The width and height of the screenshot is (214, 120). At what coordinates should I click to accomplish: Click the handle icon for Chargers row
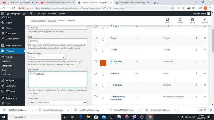click(x=205, y=85)
